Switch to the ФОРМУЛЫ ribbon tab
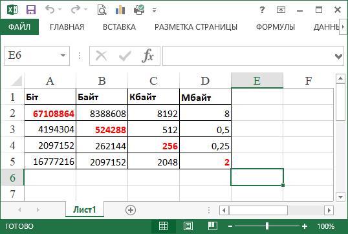348x234 pixels. pyautogui.click(x=276, y=27)
